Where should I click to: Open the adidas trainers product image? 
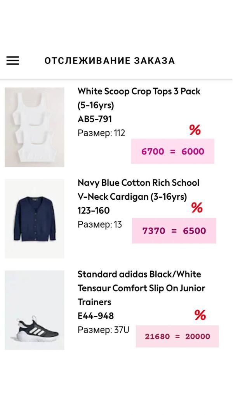point(35,310)
